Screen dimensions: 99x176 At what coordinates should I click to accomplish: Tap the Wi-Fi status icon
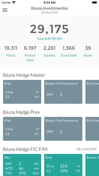[x=14, y=3]
